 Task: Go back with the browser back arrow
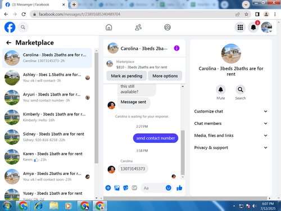click(x=6, y=14)
